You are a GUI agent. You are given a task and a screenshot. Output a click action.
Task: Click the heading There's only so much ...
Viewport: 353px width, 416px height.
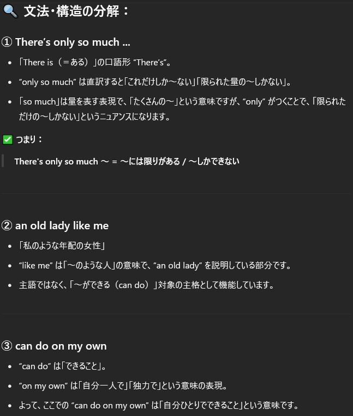point(73,42)
